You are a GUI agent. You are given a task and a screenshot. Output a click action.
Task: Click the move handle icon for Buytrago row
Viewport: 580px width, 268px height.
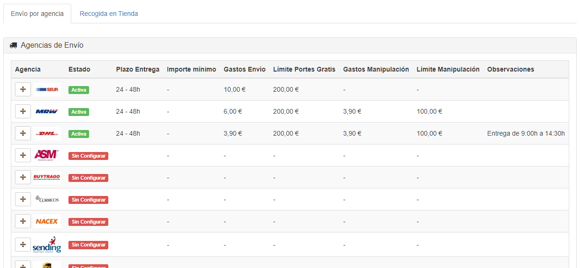coord(23,177)
